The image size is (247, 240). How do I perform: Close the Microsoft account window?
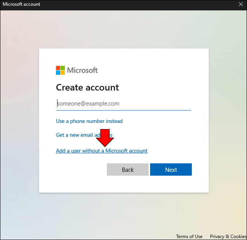[x=241, y=4]
